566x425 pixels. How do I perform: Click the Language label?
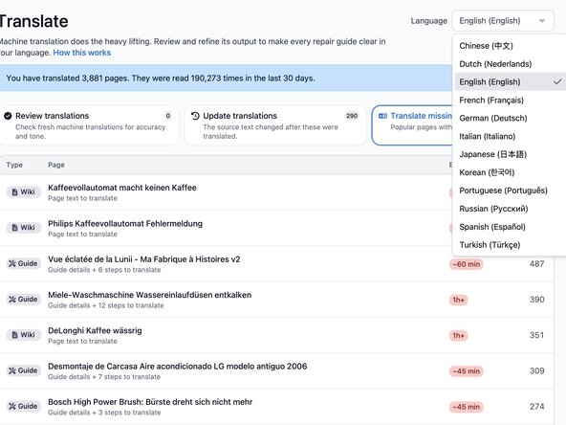[x=429, y=21]
